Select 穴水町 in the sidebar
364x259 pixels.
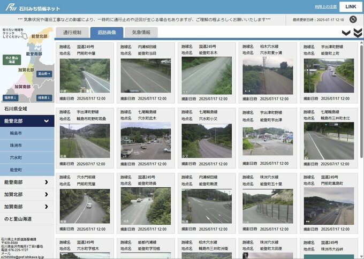pyautogui.click(x=27, y=158)
